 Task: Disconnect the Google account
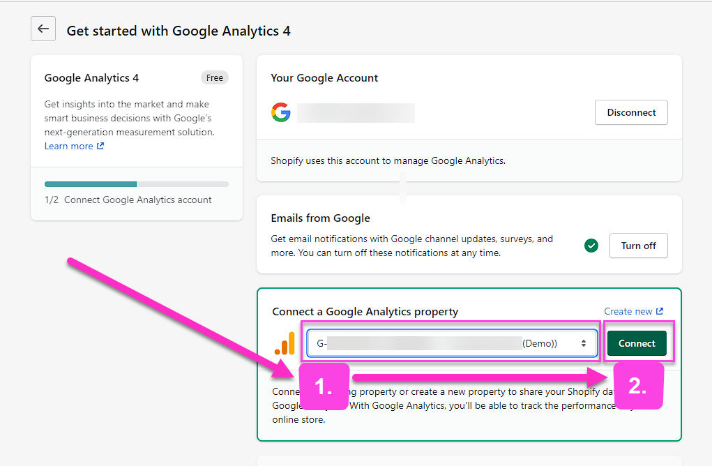point(631,112)
